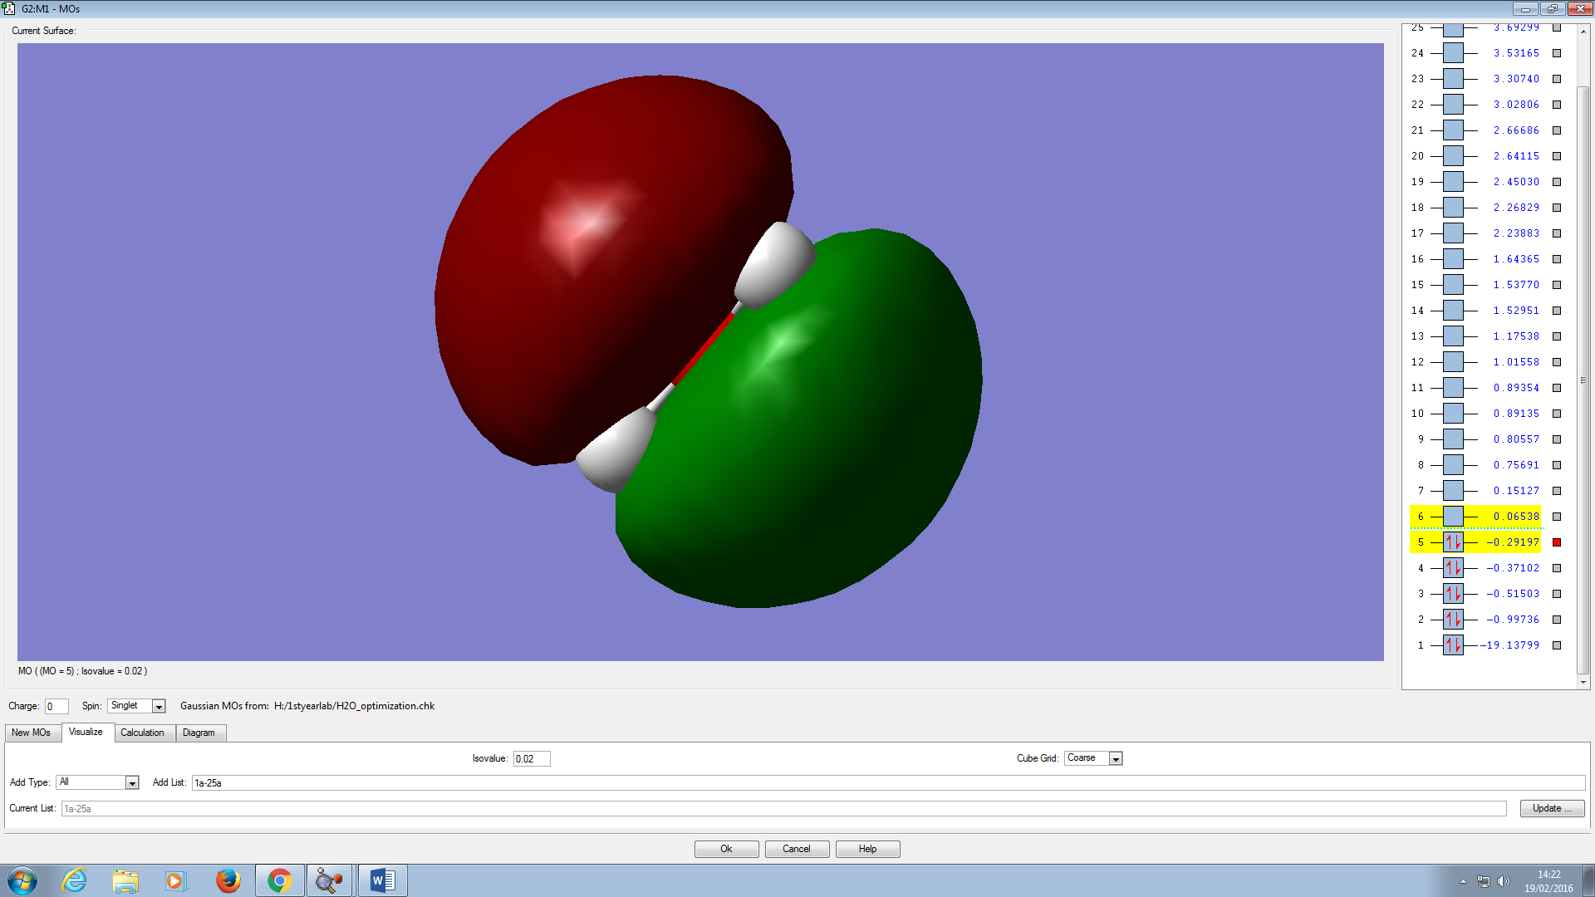The height and width of the screenshot is (897, 1595).
Task: Toggle the surface checkbox for MO 3
Action: coord(1557,594)
